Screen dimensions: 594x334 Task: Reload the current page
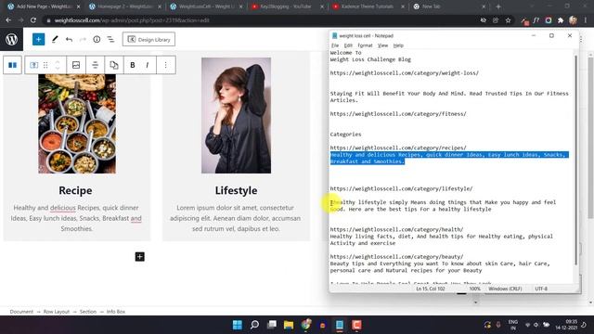[x=33, y=20]
